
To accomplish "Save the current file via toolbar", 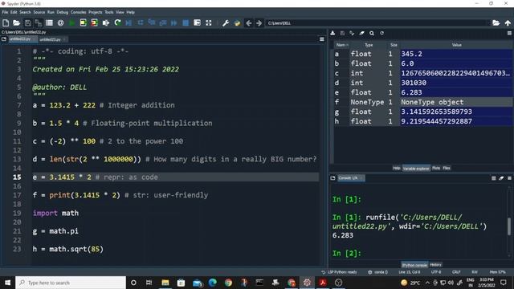I will (28, 23).
